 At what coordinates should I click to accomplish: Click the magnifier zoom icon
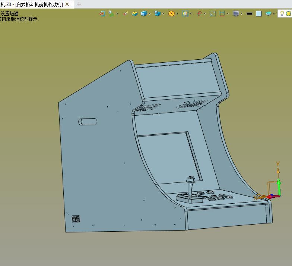click(x=185, y=13)
